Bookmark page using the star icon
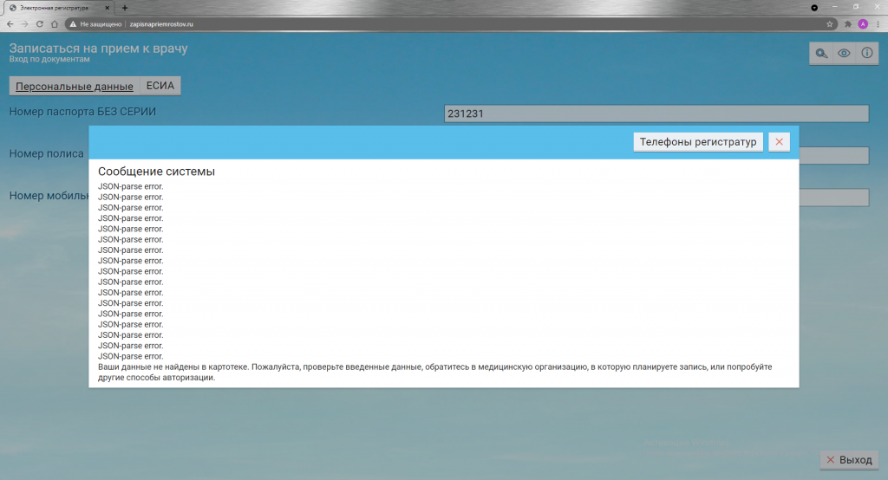 830,24
